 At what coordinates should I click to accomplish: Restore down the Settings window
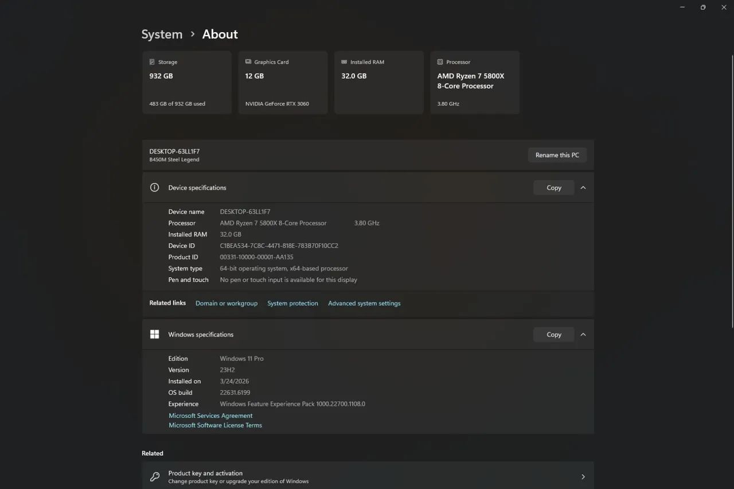(703, 7)
